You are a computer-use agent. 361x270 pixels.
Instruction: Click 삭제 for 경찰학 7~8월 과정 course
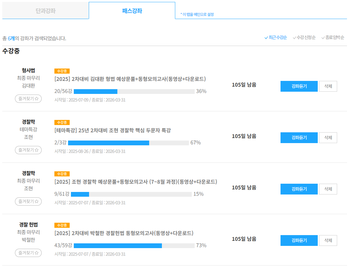click(328, 189)
